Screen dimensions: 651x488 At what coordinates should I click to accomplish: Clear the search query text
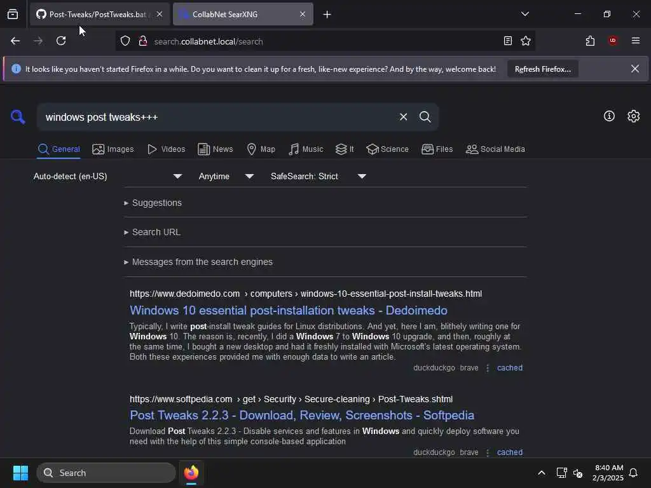403,117
